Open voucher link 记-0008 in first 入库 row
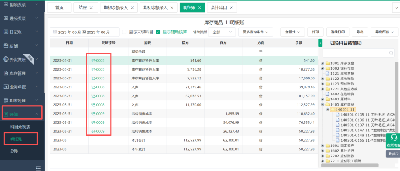 pos(98,87)
